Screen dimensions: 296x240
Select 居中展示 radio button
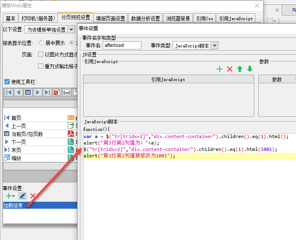point(41,43)
